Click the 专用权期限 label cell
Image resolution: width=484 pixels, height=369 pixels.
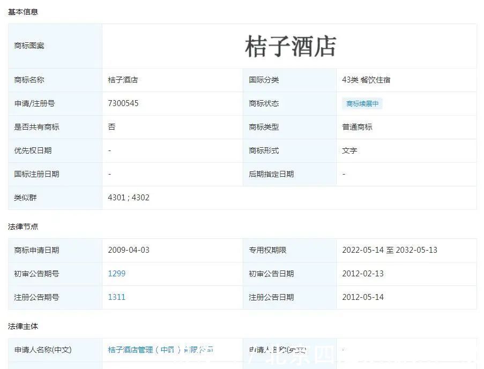(x=289, y=250)
